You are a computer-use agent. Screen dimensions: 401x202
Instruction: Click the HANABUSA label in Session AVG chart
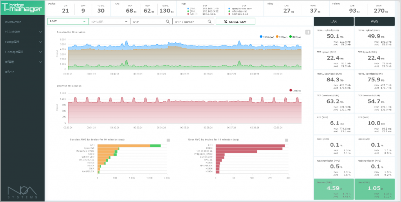coord(89,171)
